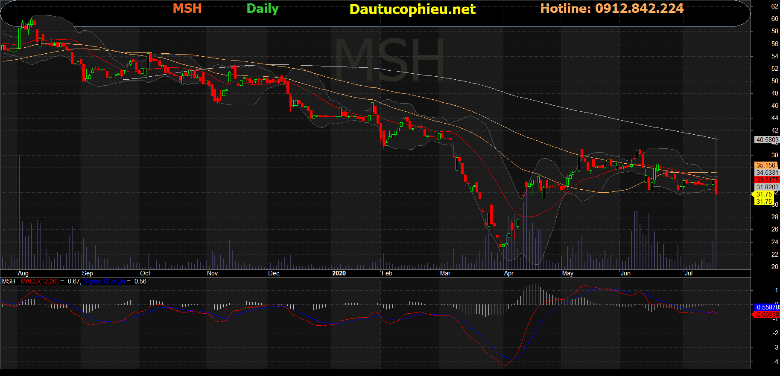Select the Aug marker on time axis

[x=23, y=273]
